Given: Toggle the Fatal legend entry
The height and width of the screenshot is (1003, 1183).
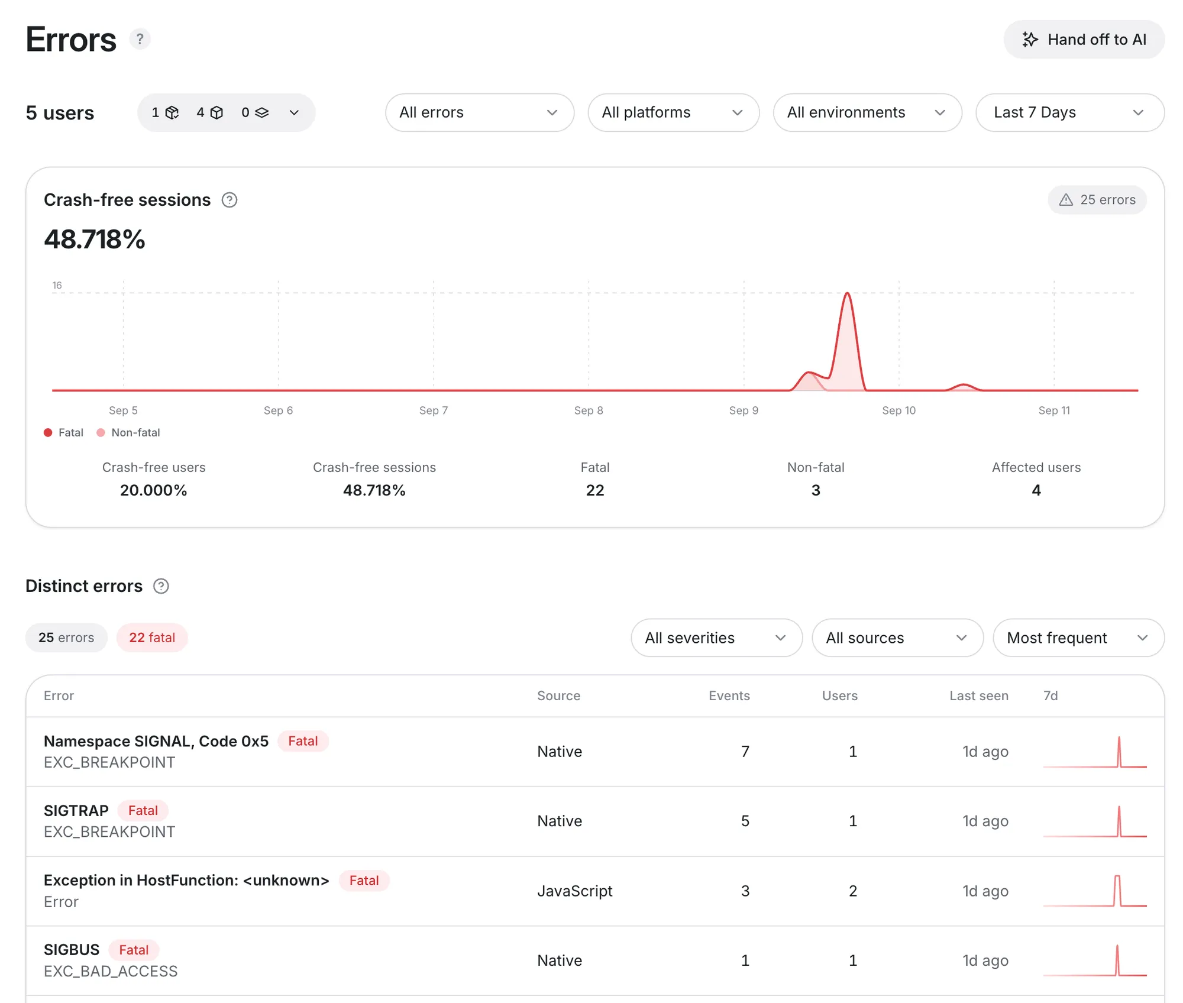Looking at the screenshot, I should tap(64, 432).
